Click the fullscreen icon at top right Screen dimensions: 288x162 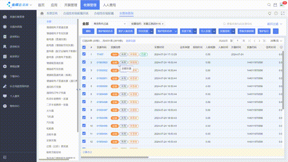[283, 13]
